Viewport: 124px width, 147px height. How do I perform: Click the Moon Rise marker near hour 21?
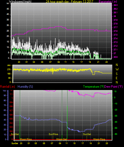click(99, 139)
